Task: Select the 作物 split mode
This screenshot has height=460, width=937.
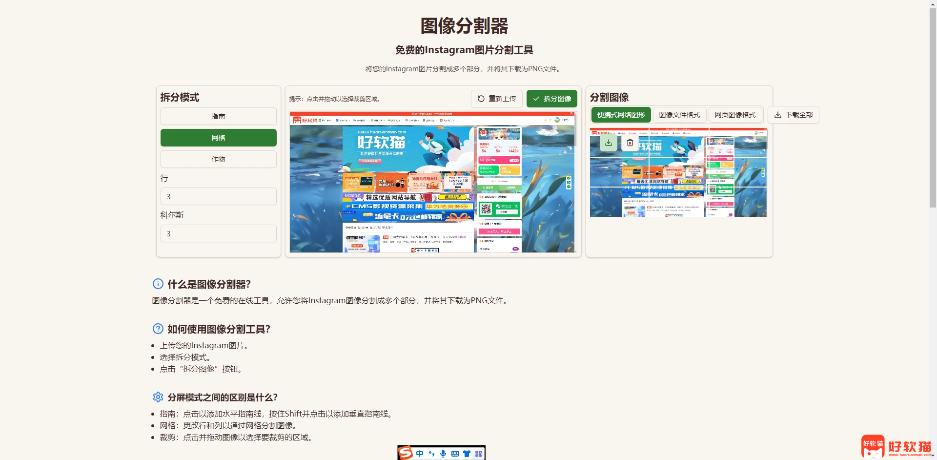Action: tap(219, 159)
